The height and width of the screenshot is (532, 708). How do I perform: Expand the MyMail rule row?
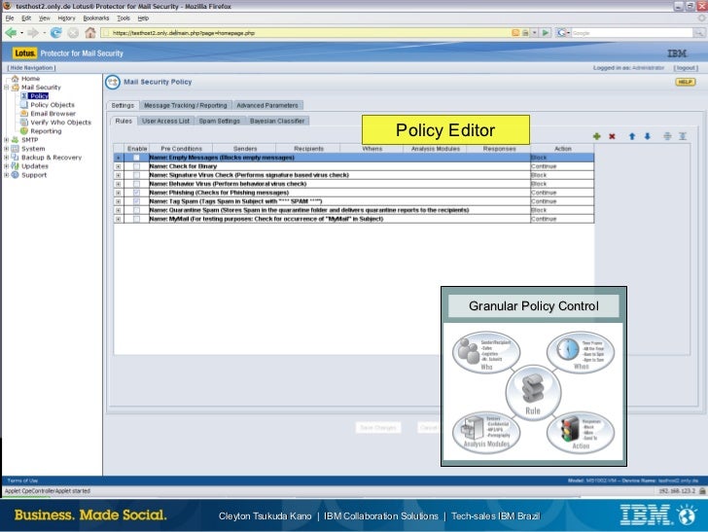point(118,219)
